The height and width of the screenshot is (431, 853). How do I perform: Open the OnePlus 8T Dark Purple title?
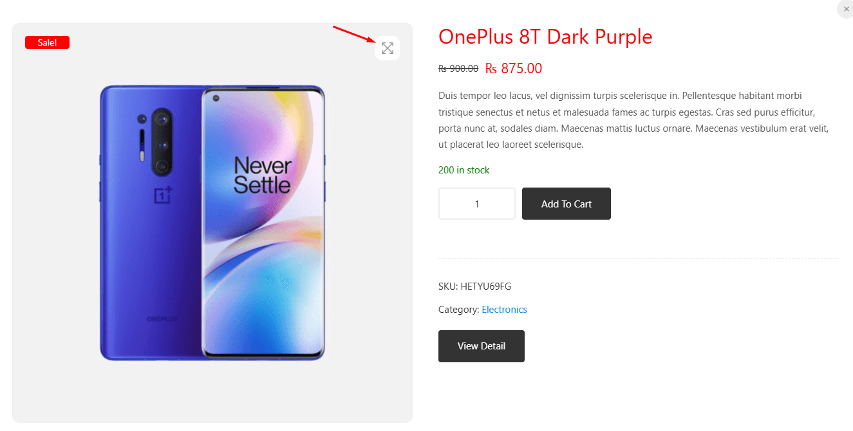[545, 37]
